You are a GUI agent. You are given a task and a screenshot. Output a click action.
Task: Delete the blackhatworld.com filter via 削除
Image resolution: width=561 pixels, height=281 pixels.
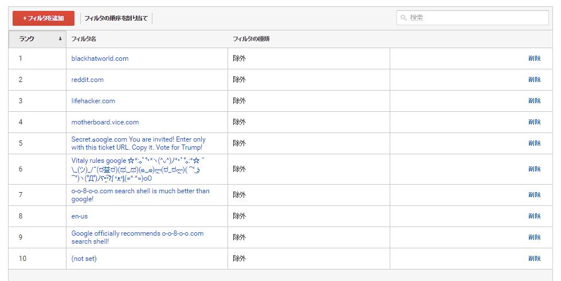(535, 58)
